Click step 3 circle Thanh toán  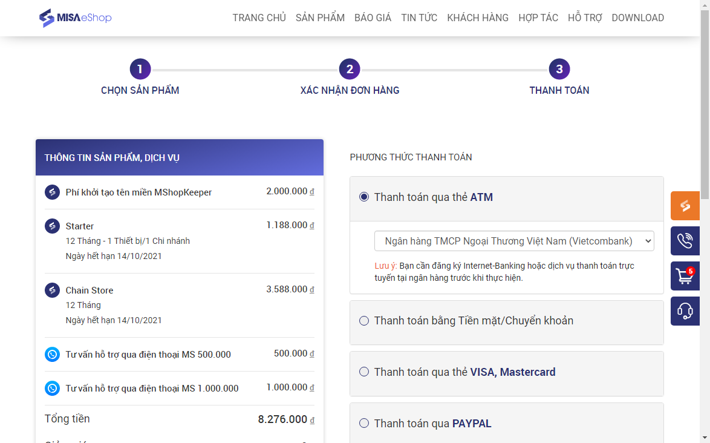(559, 69)
